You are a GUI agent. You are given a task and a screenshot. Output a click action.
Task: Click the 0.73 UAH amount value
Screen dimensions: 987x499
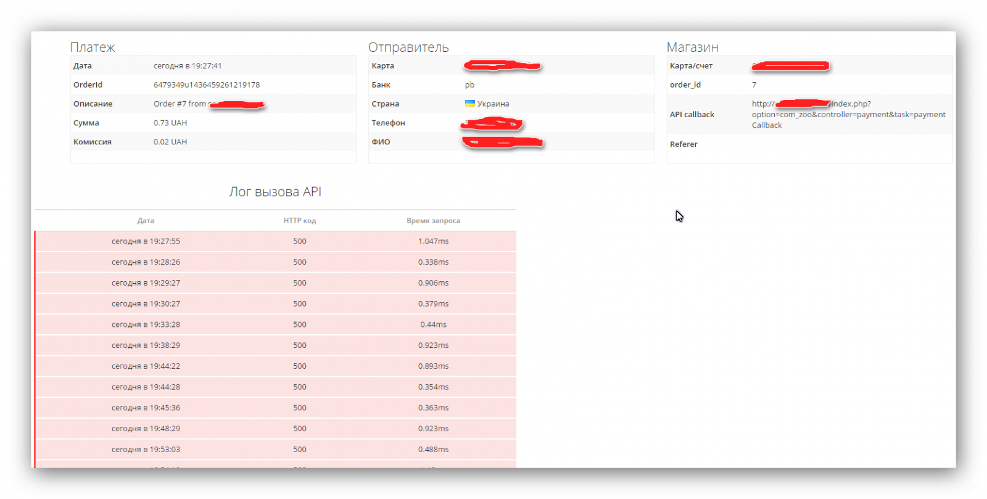tap(170, 123)
